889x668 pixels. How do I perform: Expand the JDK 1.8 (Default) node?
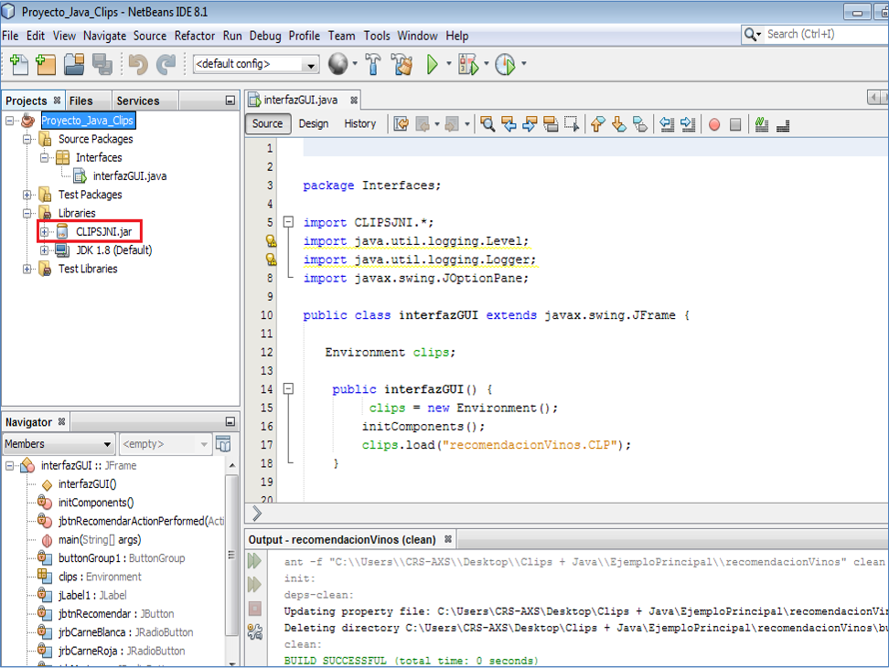[x=43, y=249]
